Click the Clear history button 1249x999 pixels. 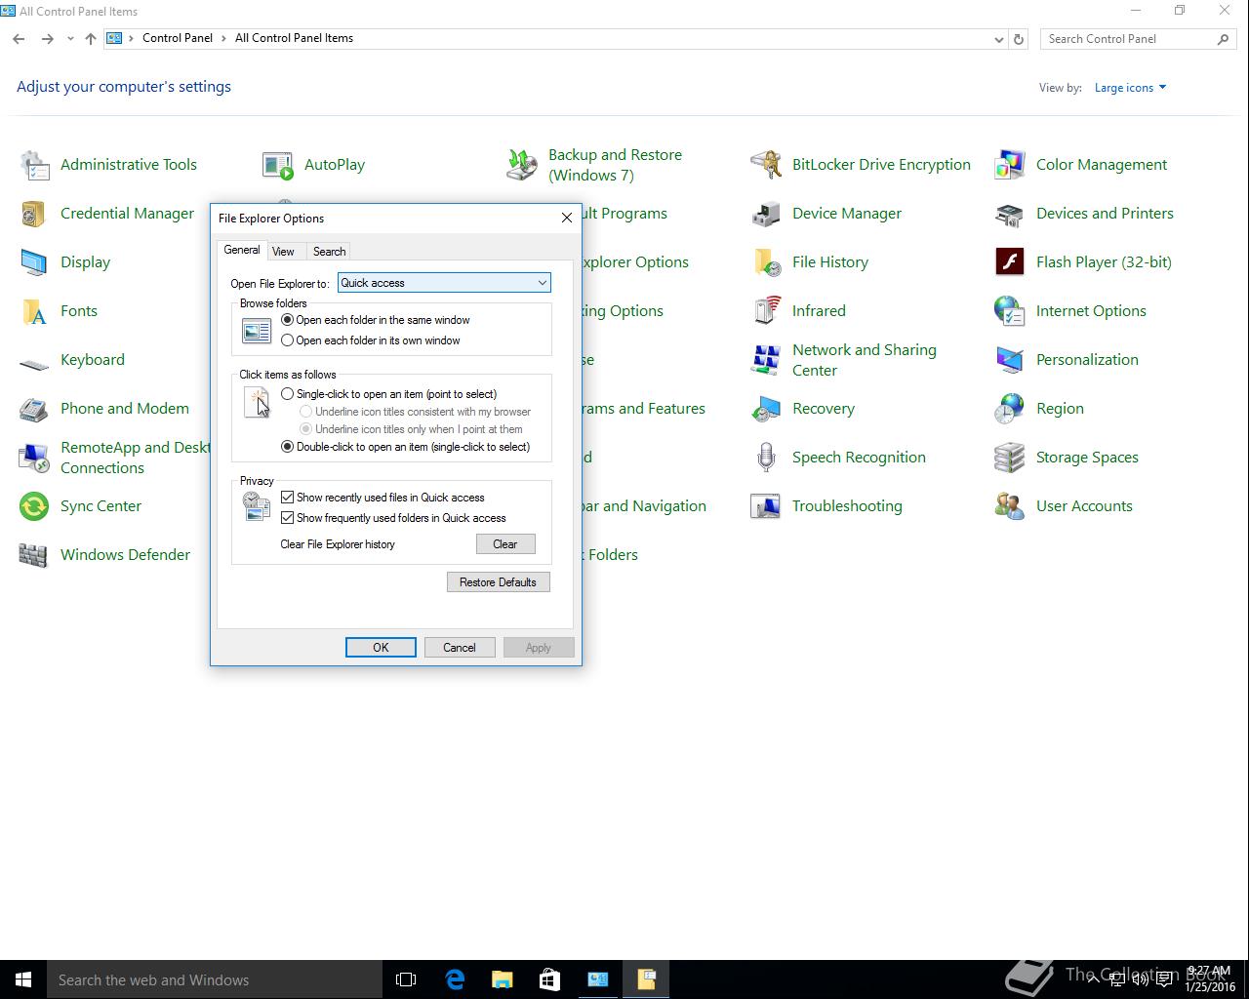(505, 544)
